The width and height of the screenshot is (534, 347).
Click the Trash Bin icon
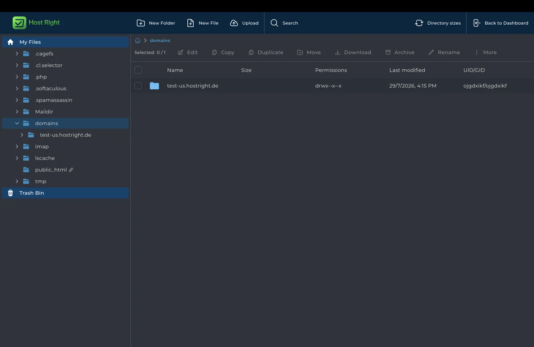[x=11, y=193]
